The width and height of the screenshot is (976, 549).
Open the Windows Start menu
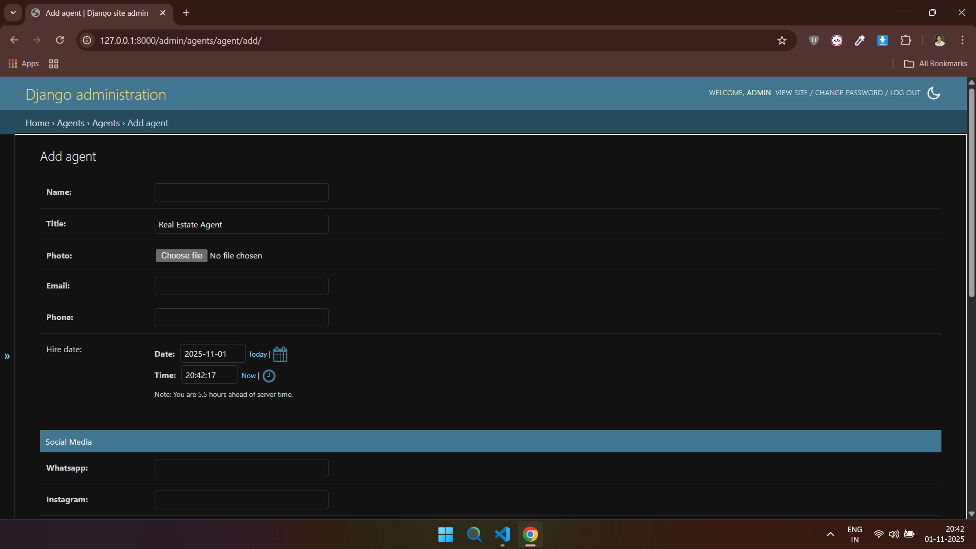pos(446,535)
